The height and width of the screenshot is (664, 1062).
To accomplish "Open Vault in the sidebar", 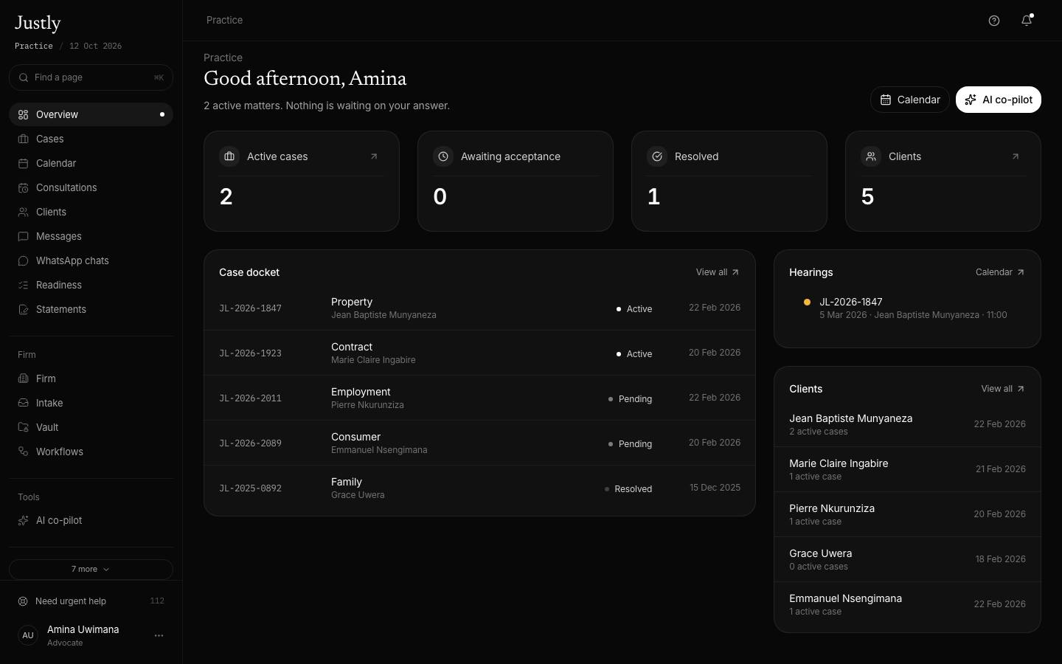I will [x=91, y=427].
